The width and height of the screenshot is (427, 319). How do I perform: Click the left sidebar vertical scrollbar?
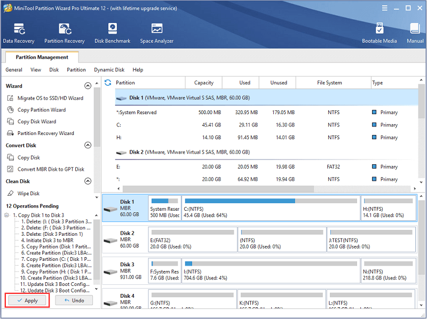[x=97, y=117]
